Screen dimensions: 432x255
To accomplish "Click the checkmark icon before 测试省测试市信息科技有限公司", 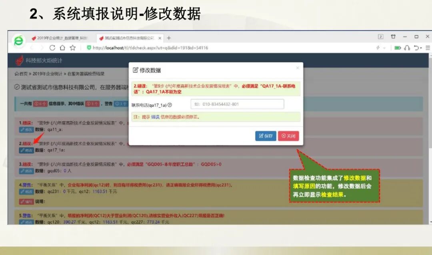I will 17,87.
